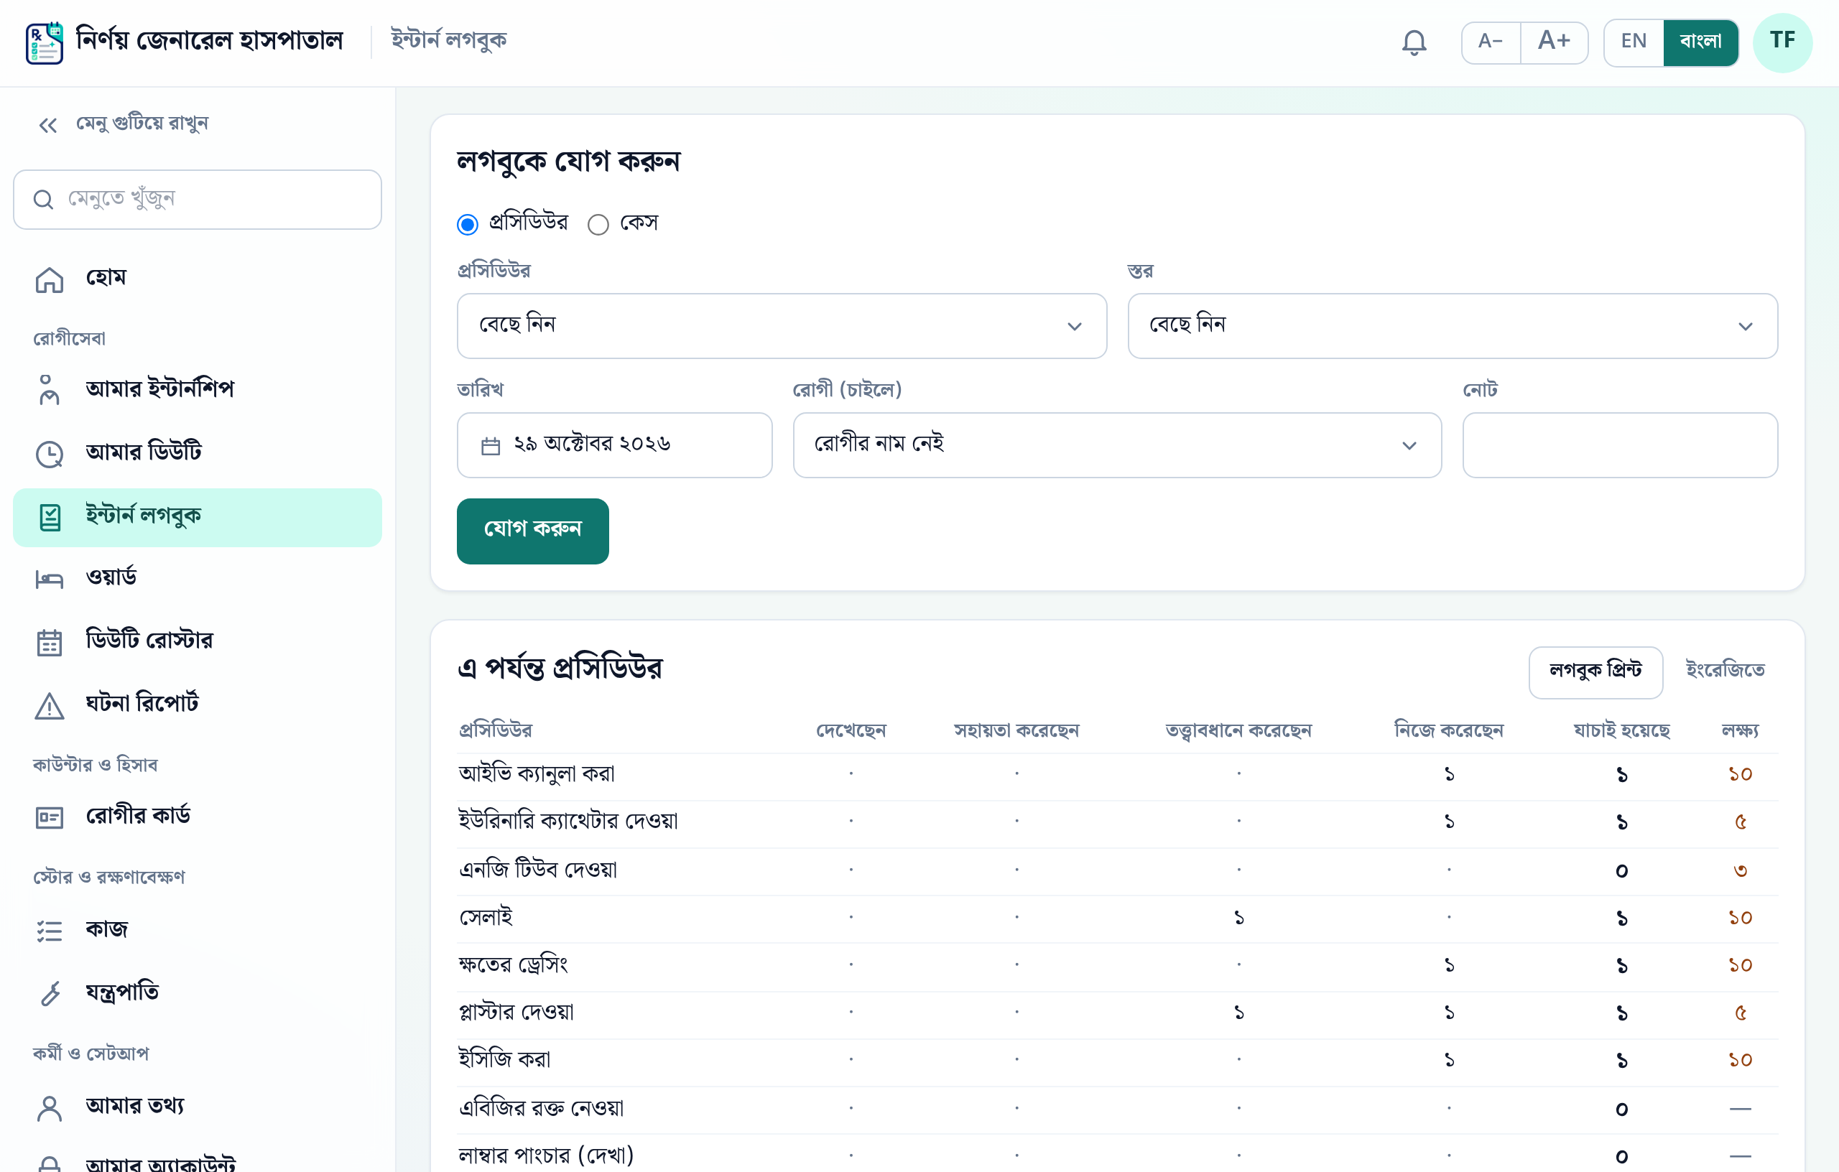
Task: Click the warning triangle icon for ঘটনা রিপোর্ট
Action: tap(50, 704)
